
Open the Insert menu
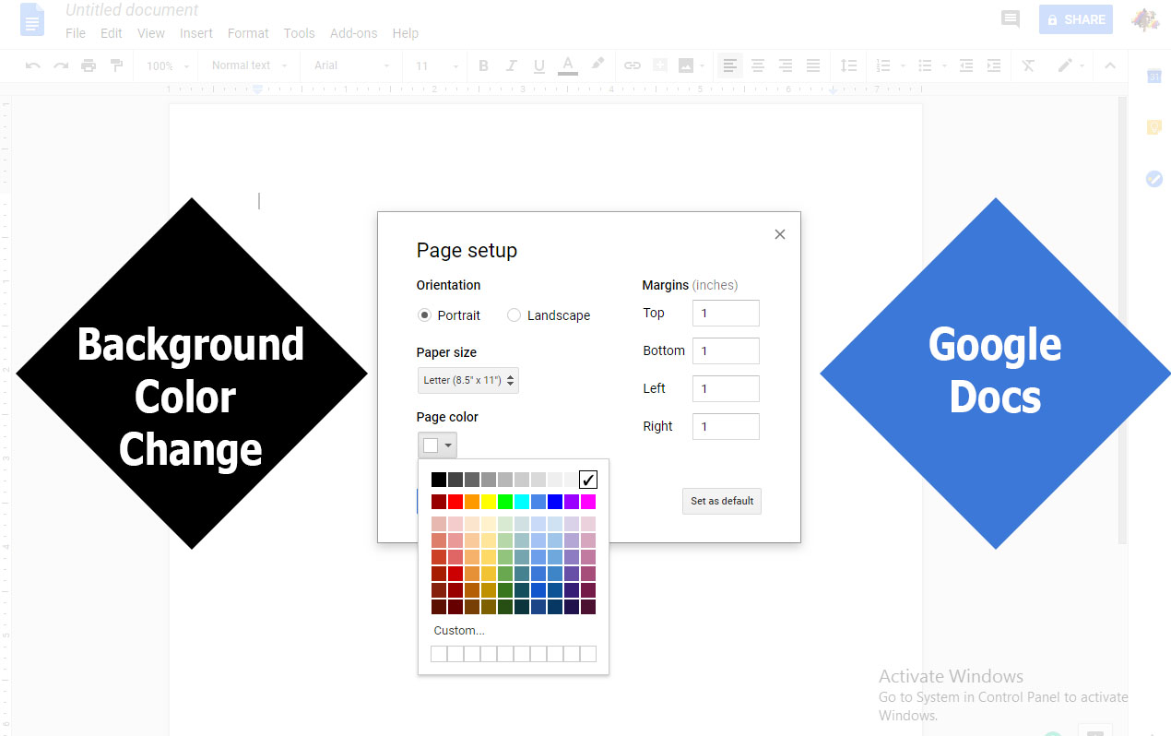point(196,33)
